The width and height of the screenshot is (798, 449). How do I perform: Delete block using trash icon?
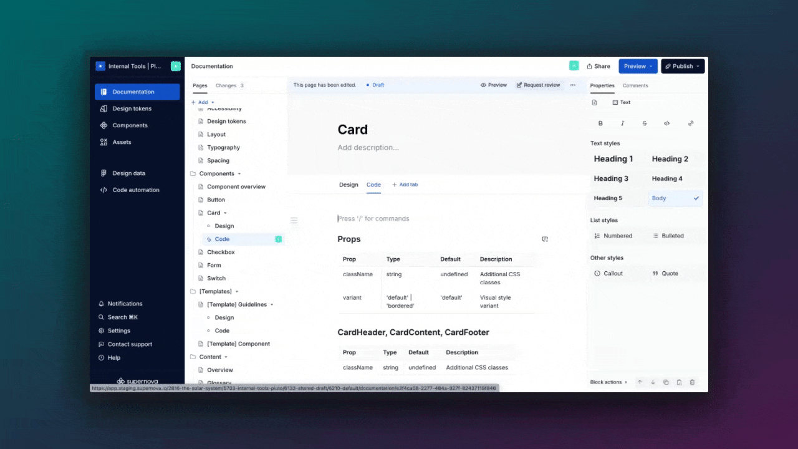pyautogui.click(x=692, y=382)
